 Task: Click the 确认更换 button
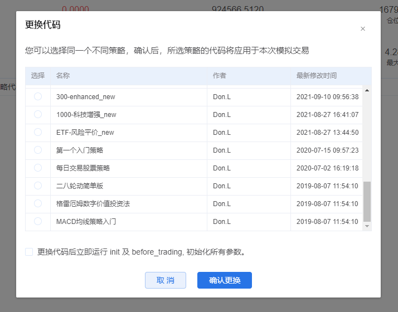click(x=225, y=280)
